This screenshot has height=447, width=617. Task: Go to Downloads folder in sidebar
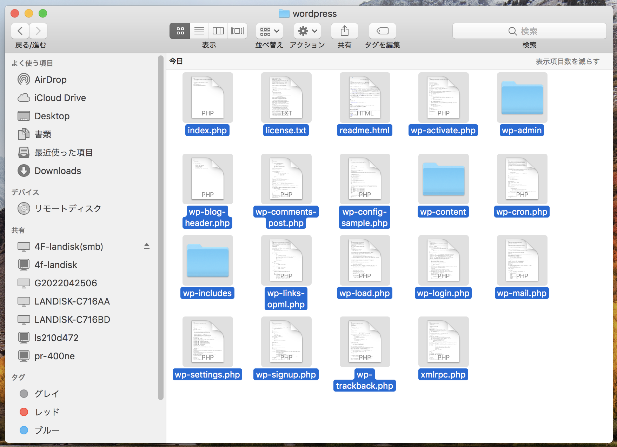click(x=58, y=171)
